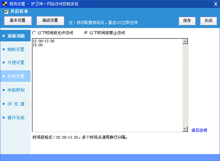Uncheck the 开启任务 checkbox
The width and height of the screenshot is (220, 161).
[6, 11]
